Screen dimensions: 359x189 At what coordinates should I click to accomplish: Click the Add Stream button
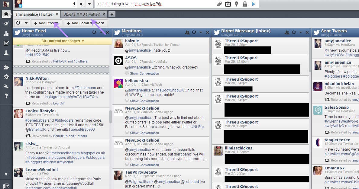point(47,23)
